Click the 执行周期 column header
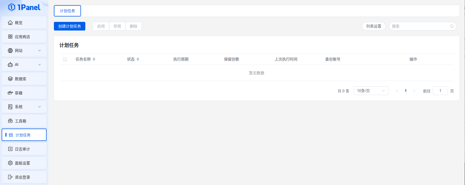Viewport: 465px width, 185px height. click(181, 59)
